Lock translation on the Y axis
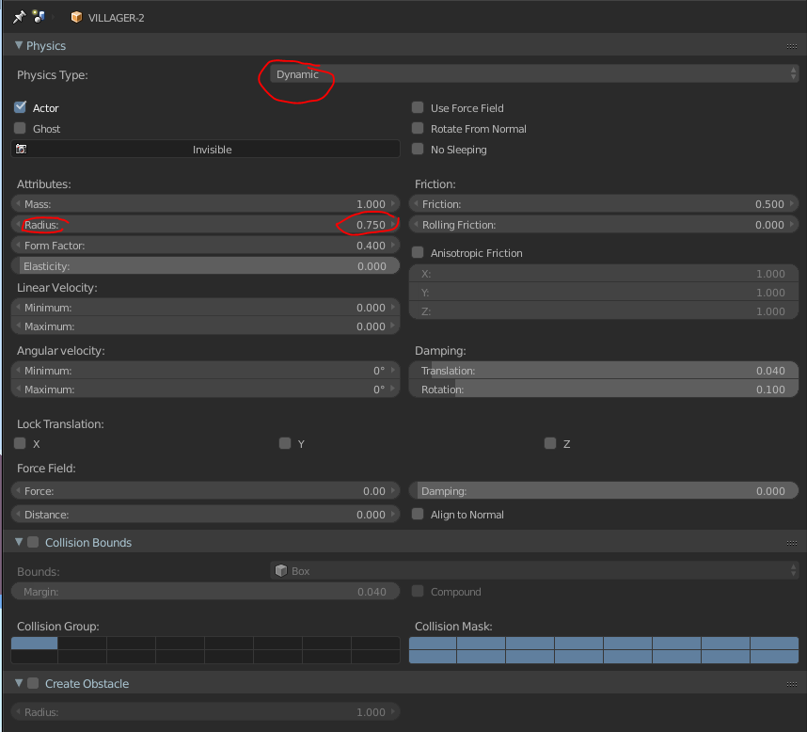 285,444
